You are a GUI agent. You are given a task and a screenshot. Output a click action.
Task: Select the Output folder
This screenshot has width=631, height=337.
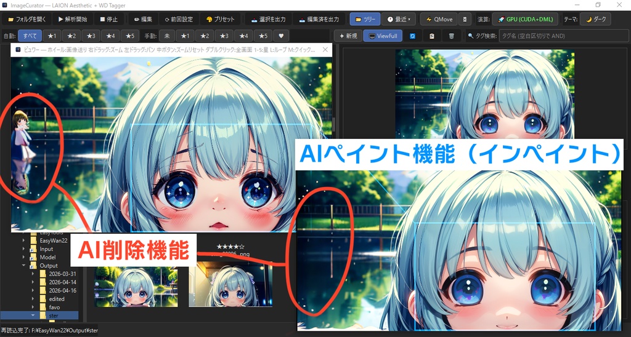tap(49, 266)
